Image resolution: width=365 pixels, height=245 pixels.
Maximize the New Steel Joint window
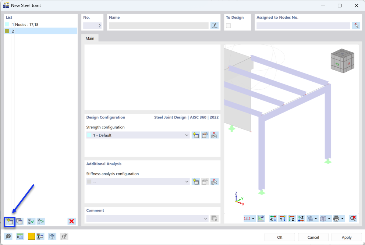coord(340,6)
